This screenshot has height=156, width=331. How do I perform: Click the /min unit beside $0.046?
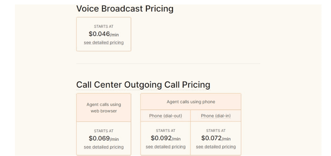coord(114,35)
